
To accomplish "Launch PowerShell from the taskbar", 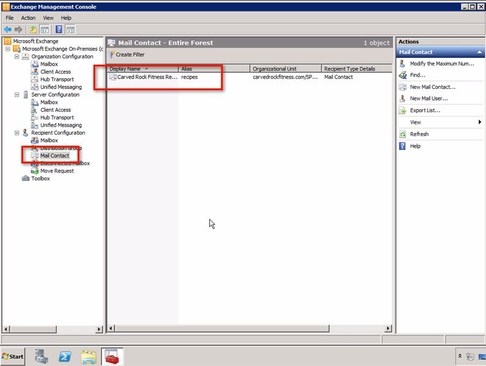I will [65, 357].
